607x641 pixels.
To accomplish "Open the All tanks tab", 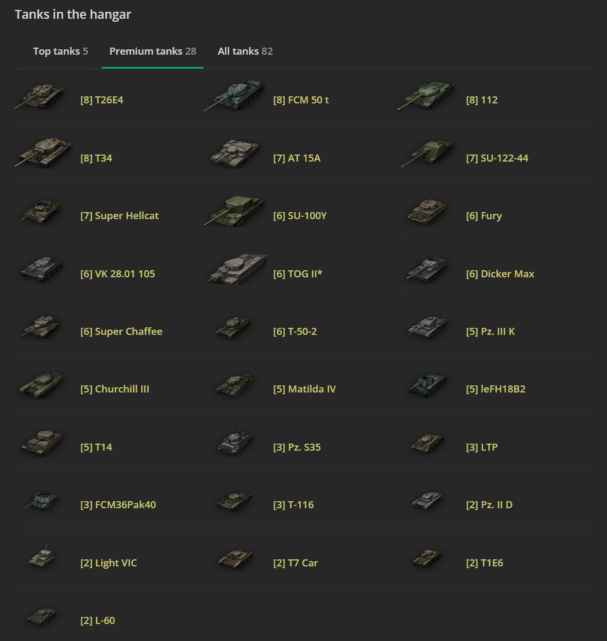I will pos(245,51).
